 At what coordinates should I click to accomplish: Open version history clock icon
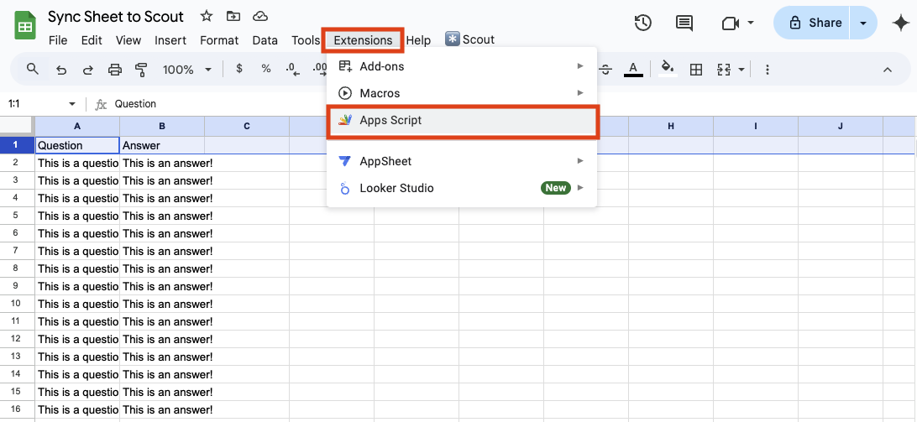click(643, 23)
